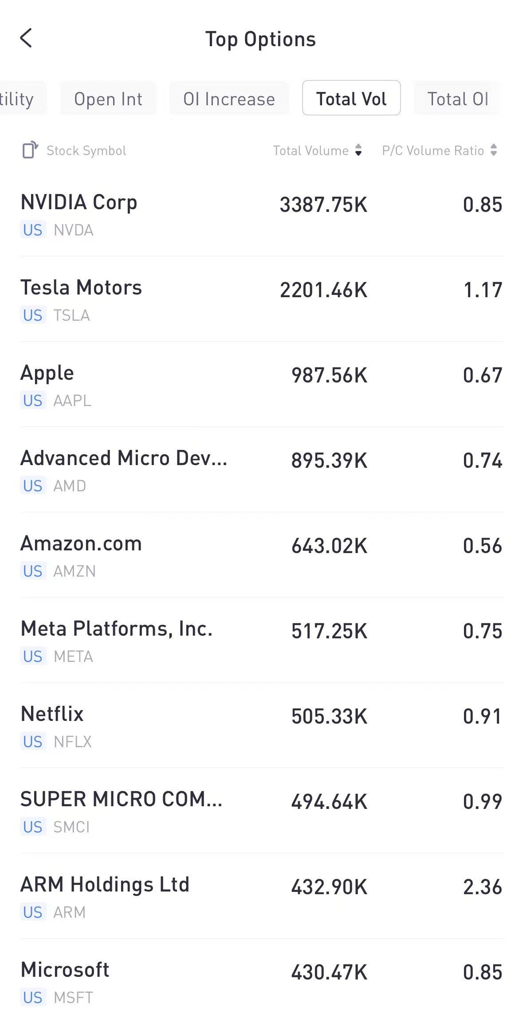Tap the back arrow icon
Image resolution: width=523 pixels, height=1035 pixels.
coord(27,38)
